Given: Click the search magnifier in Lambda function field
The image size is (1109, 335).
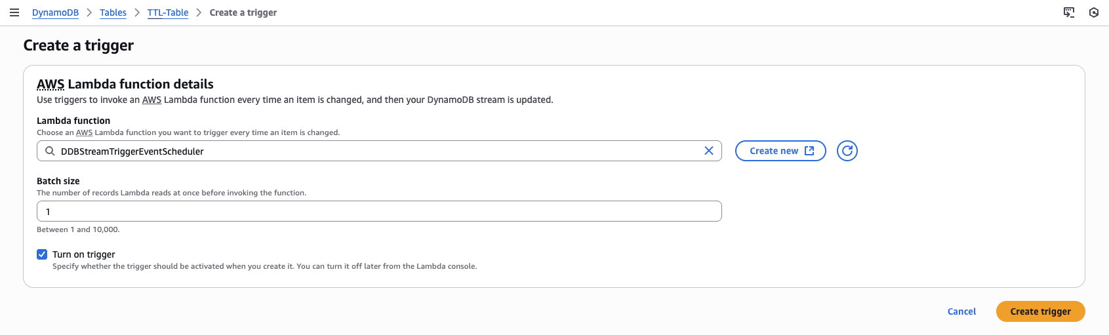Looking at the screenshot, I should [50, 151].
